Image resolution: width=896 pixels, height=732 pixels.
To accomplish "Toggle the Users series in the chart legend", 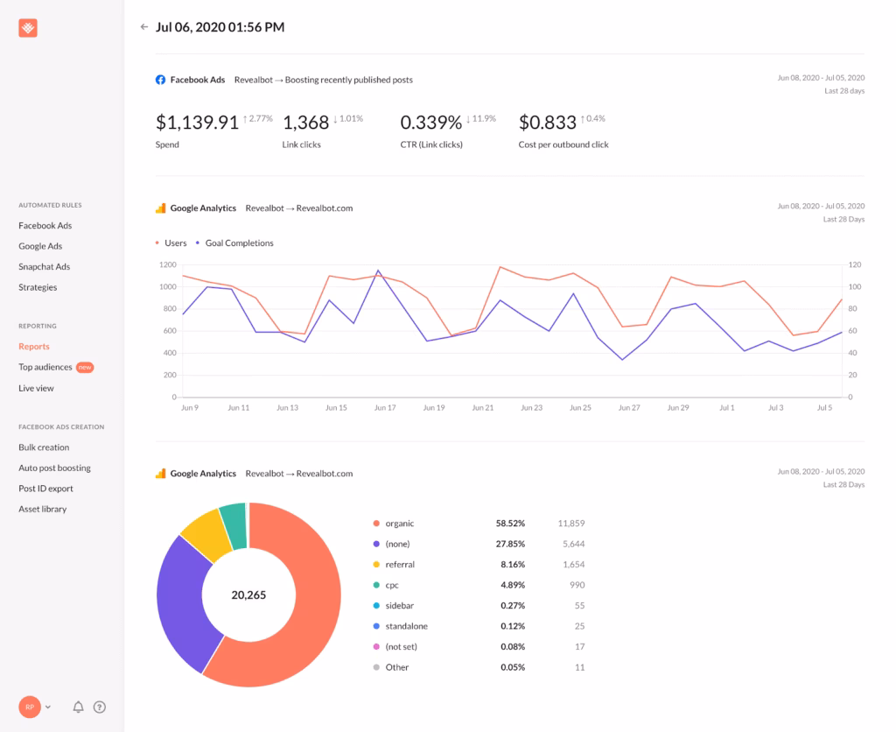I will pyautogui.click(x=173, y=243).
